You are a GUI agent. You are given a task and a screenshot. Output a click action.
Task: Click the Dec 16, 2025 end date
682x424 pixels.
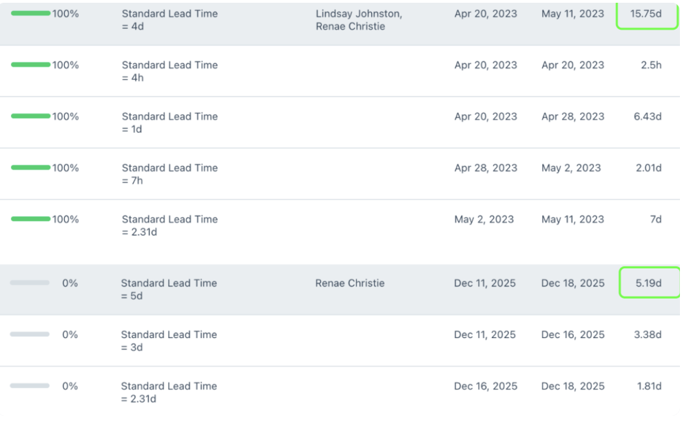[572, 335]
